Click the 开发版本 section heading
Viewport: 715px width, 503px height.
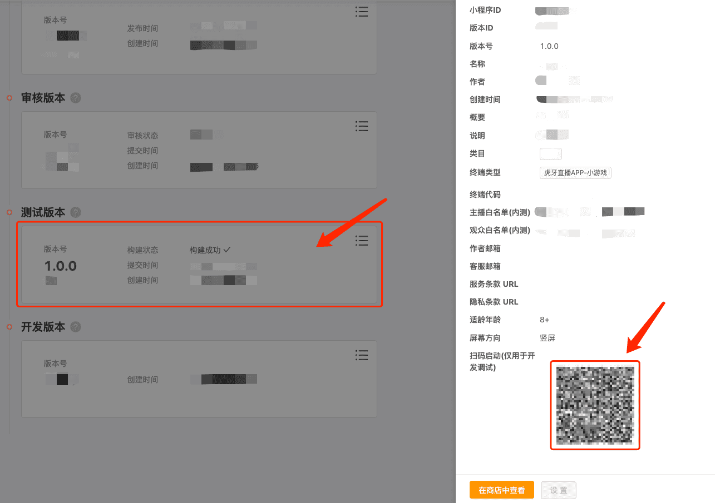point(43,327)
